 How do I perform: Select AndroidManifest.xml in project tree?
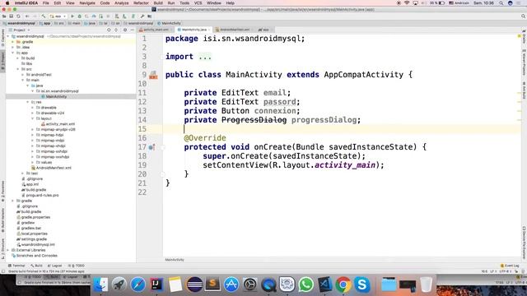click(x=54, y=168)
